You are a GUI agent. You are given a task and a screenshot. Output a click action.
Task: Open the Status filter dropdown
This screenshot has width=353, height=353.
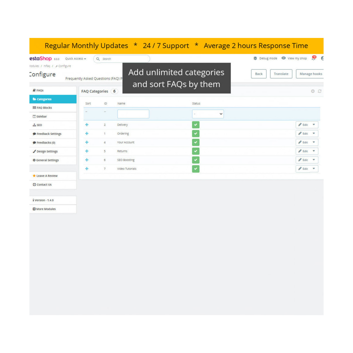[208, 114]
